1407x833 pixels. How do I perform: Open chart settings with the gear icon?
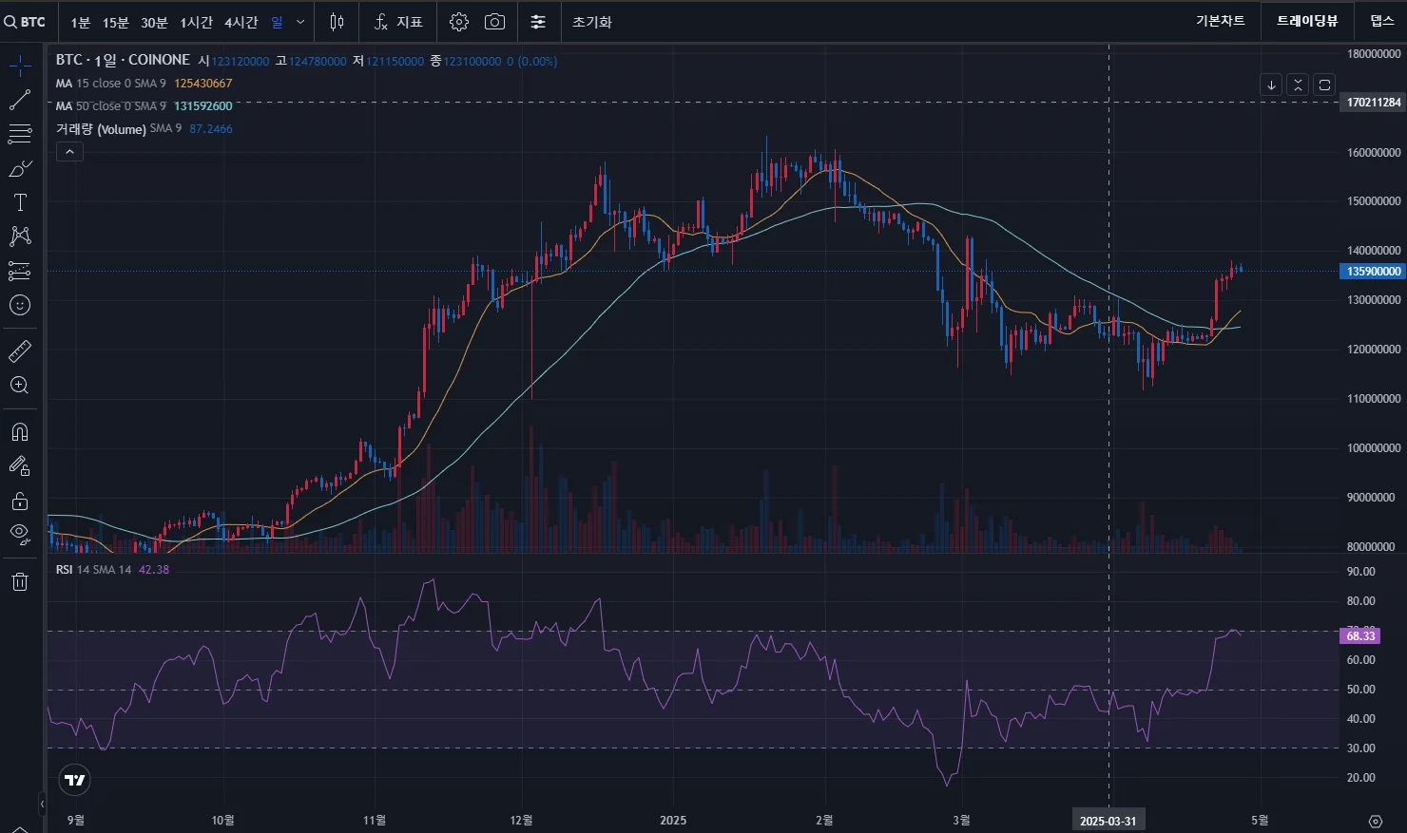click(459, 22)
